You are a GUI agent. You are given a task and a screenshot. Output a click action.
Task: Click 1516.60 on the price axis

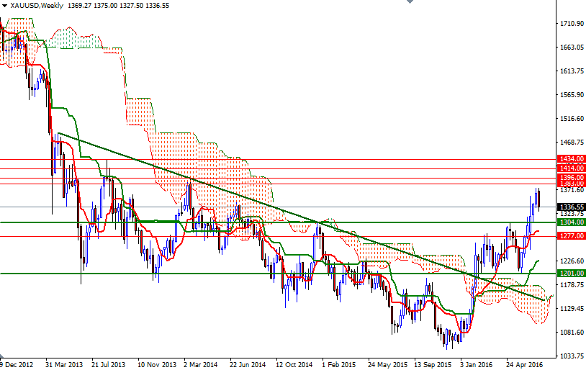[x=572, y=119]
